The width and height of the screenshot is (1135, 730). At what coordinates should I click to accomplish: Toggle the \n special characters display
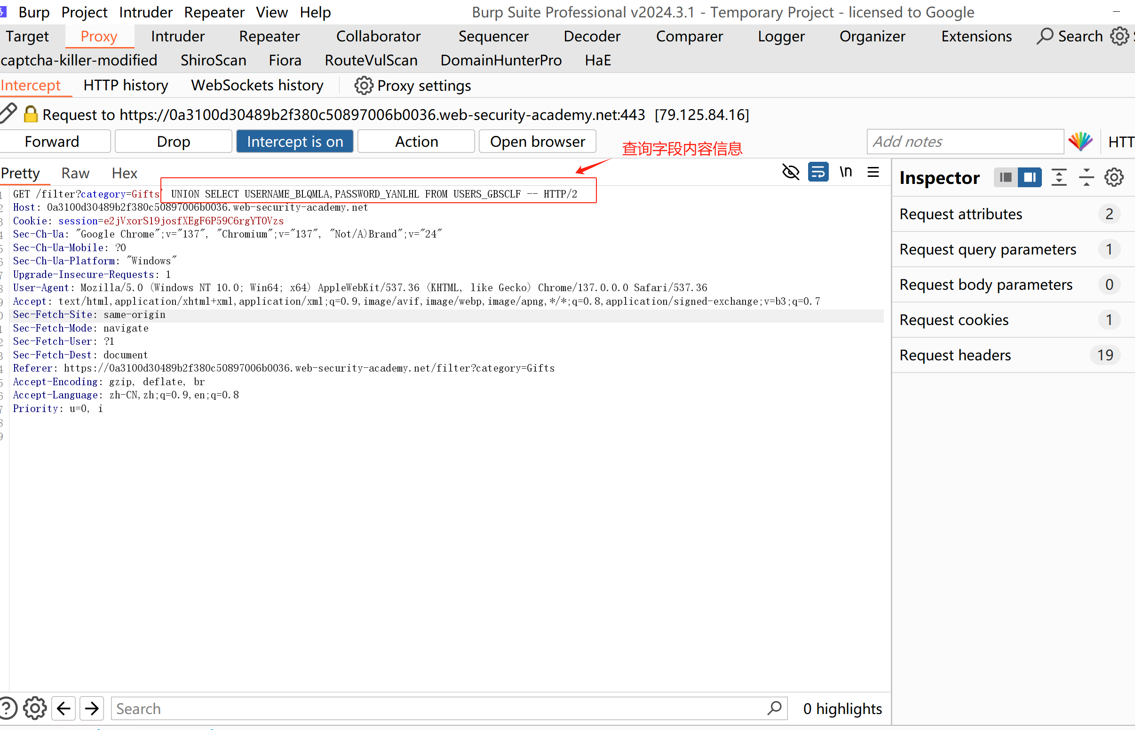(x=846, y=172)
